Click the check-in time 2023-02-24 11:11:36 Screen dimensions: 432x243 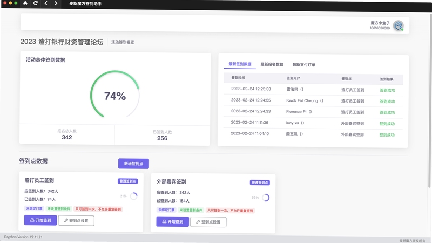click(x=249, y=123)
